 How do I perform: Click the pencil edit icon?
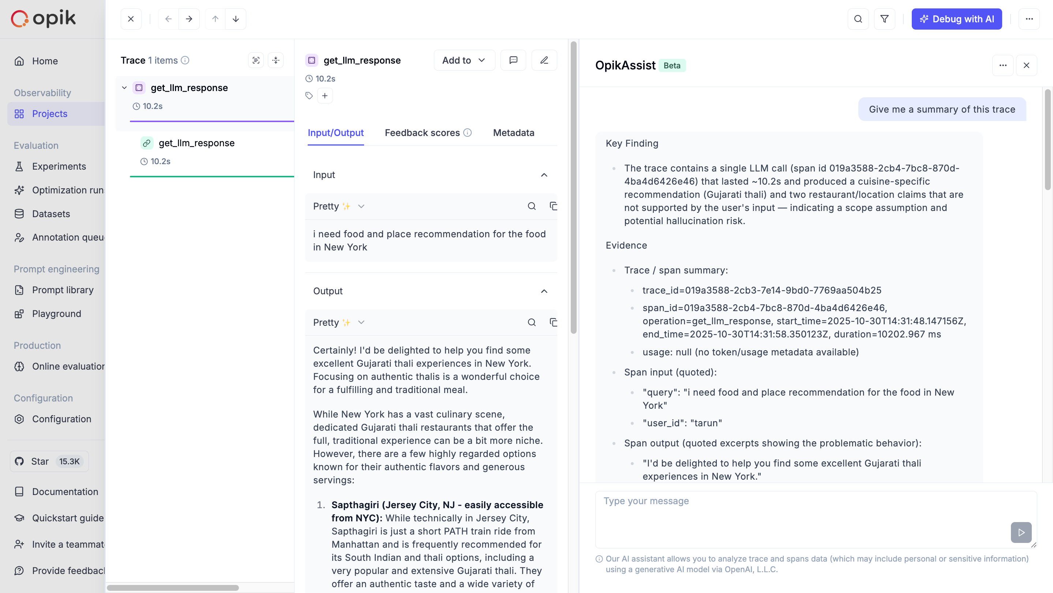click(x=544, y=60)
